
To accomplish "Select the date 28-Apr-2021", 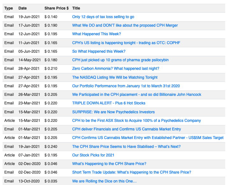I will (x=29, y=69).
